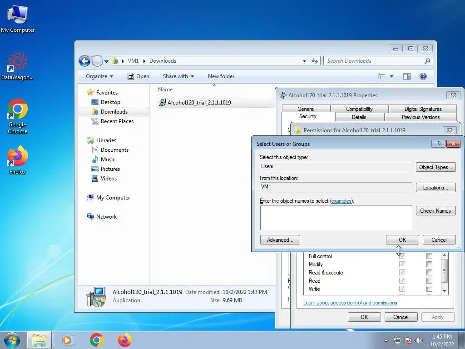The width and height of the screenshot is (465, 349).
Task: Open Learn about access control link
Action: [350, 303]
